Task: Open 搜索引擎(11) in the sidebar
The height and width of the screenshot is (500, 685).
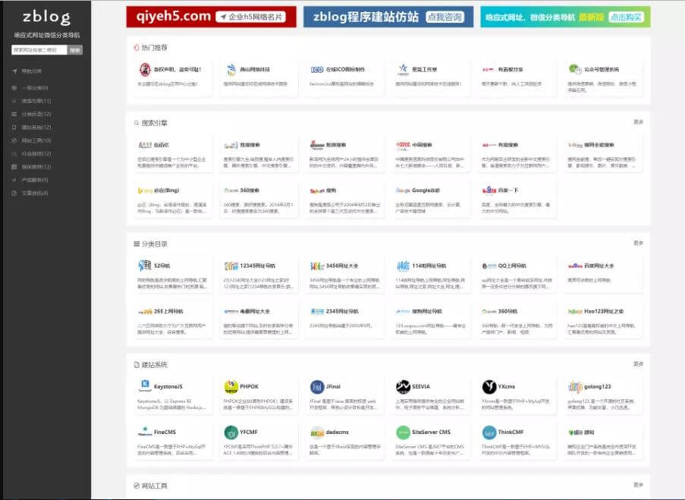Action: pos(36,101)
